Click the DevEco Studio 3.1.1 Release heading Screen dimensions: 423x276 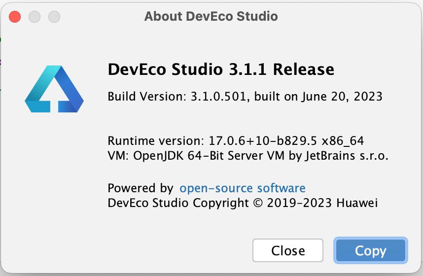pos(221,69)
